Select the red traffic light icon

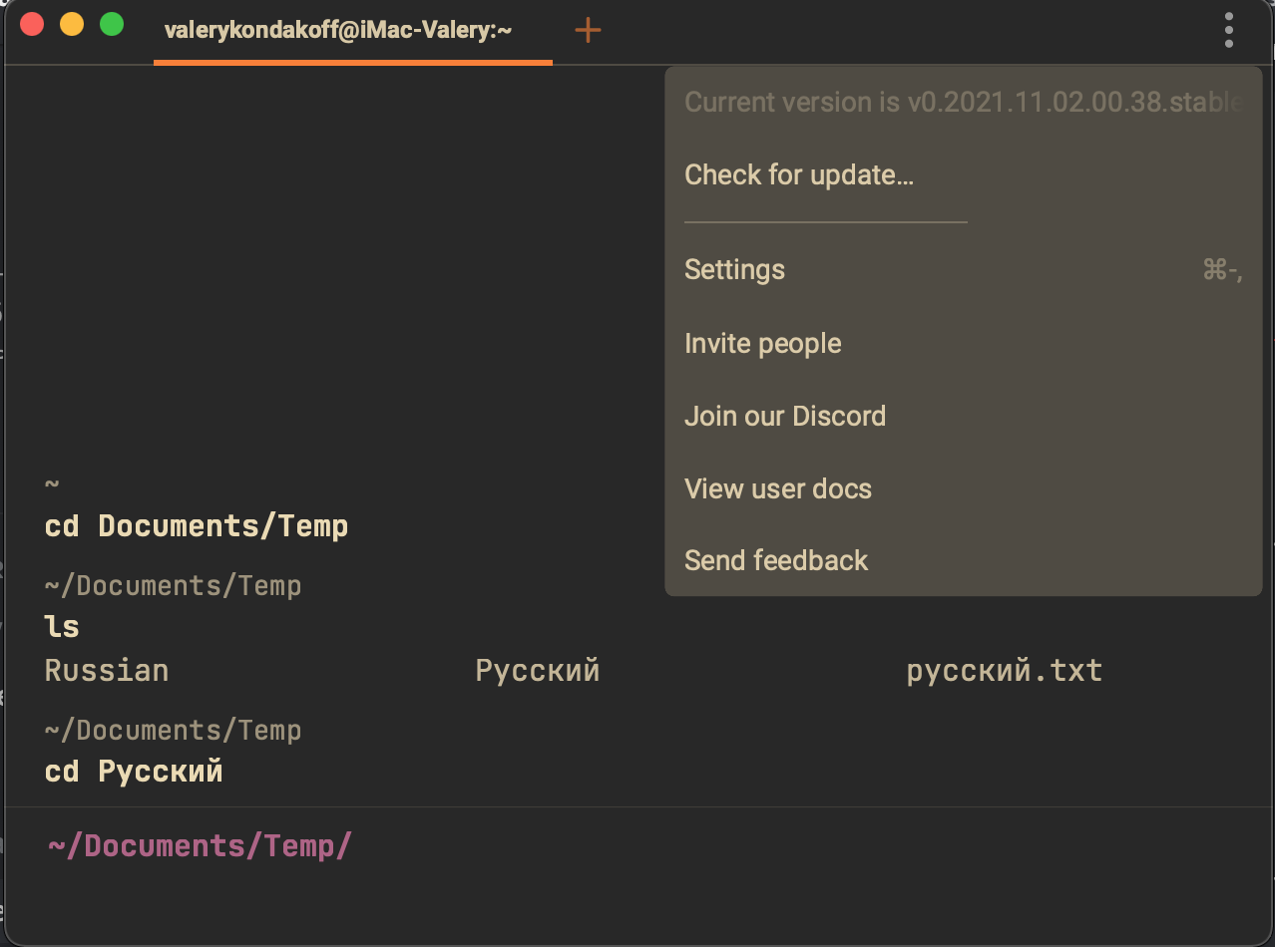click(31, 25)
